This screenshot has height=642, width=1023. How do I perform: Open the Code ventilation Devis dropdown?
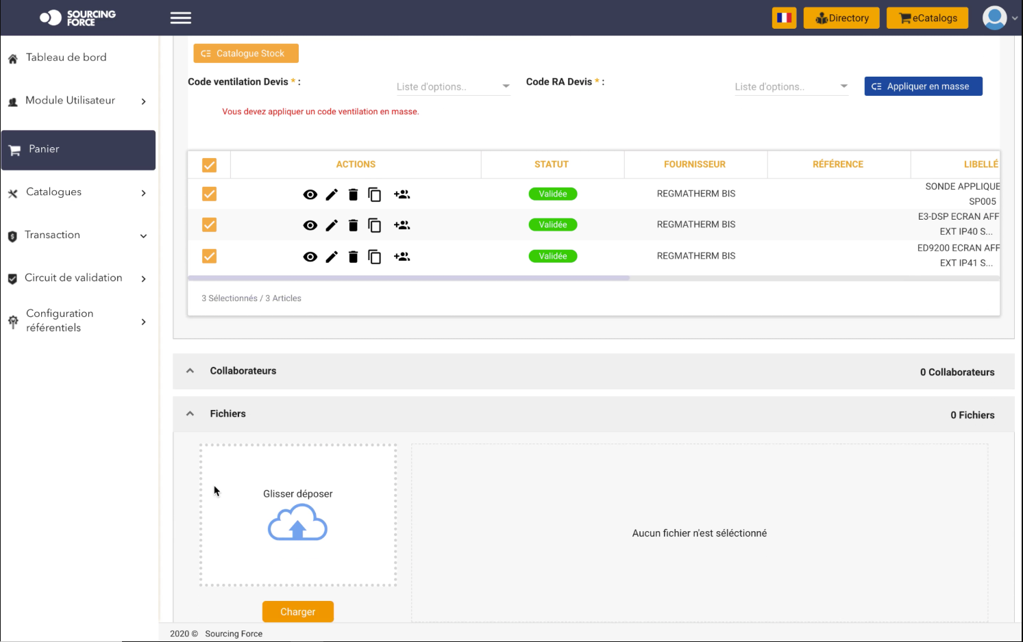tap(453, 87)
